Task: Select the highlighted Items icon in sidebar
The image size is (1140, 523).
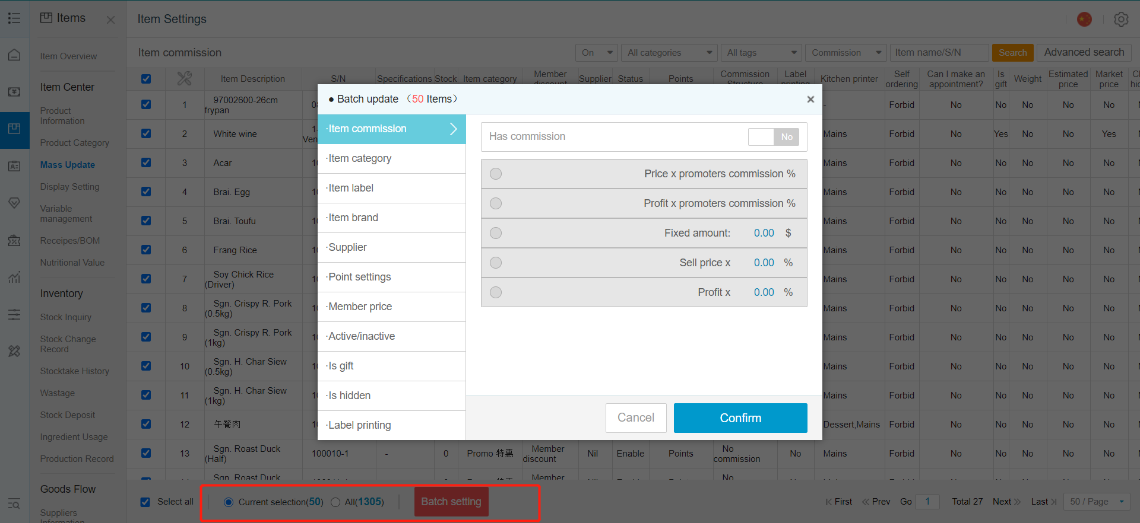Action: 14,129
